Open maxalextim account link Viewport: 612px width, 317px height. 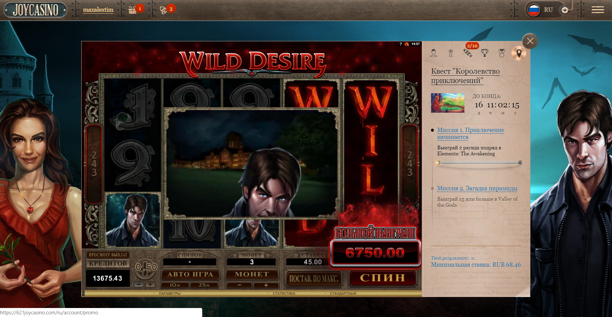click(x=98, y=10)
